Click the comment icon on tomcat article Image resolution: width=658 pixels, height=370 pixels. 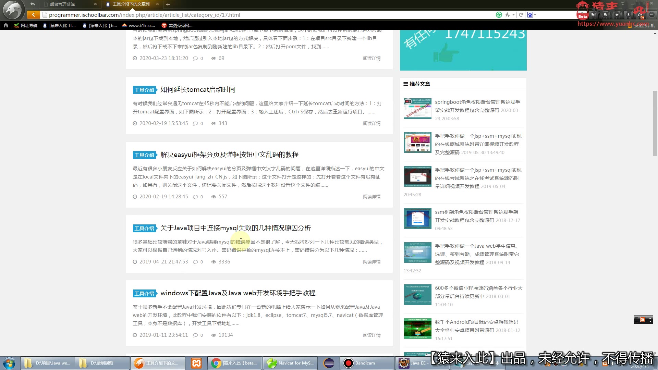pos(195,123)
